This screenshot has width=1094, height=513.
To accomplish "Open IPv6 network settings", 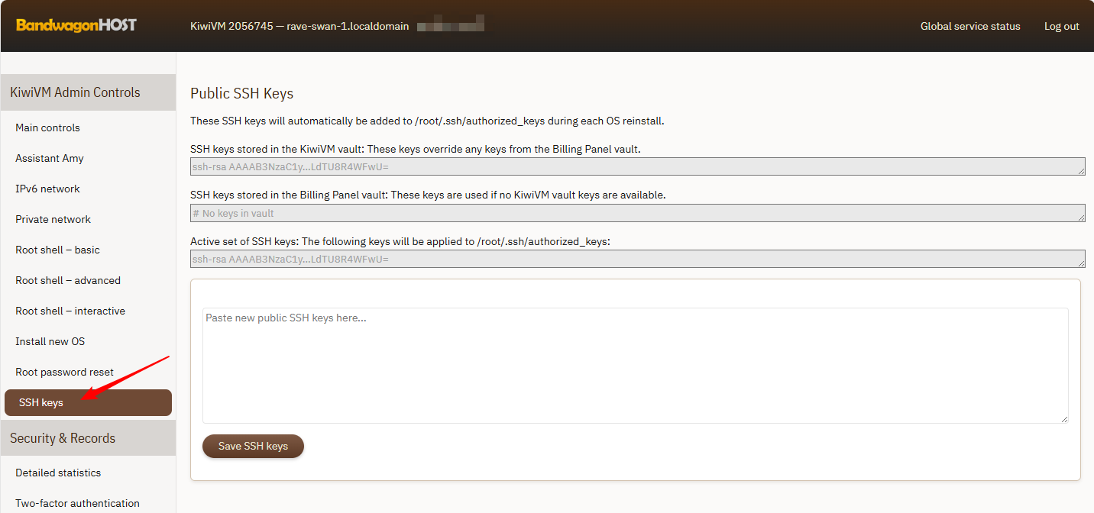I will [x=47, y=189].
